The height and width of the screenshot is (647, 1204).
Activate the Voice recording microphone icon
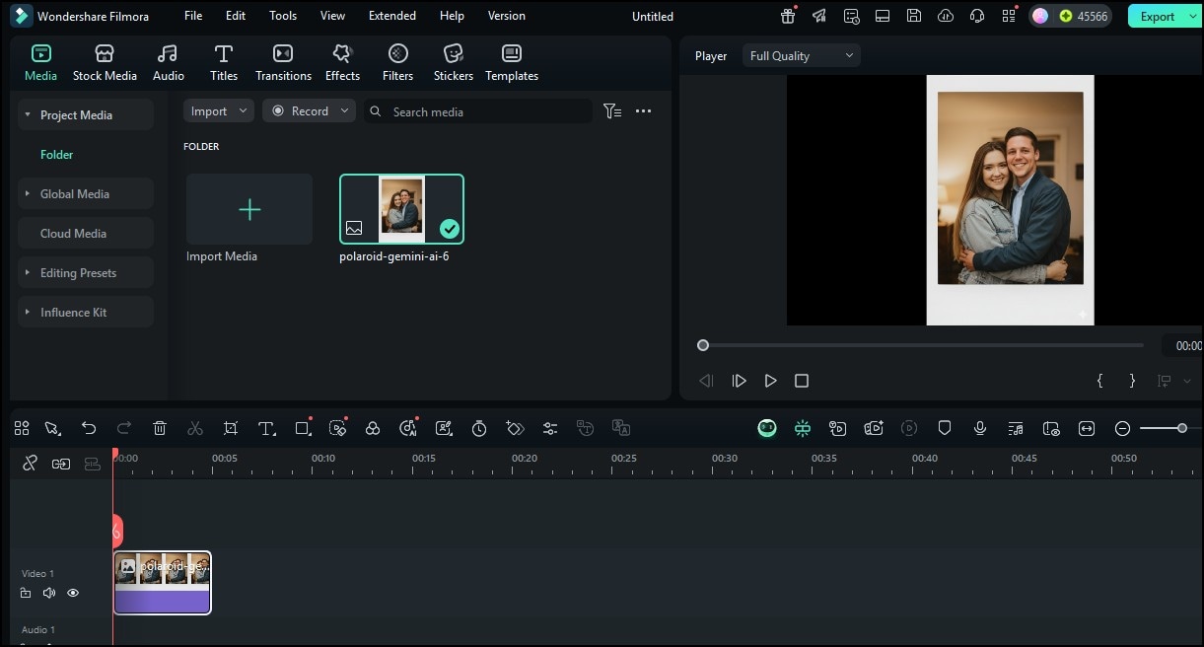[x=979, y=428]
